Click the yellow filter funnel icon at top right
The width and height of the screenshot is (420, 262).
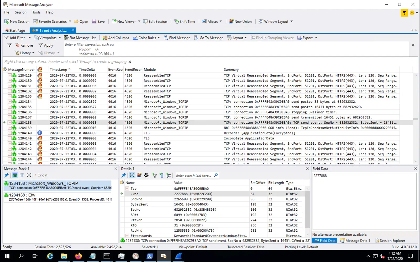pos(404,13)
